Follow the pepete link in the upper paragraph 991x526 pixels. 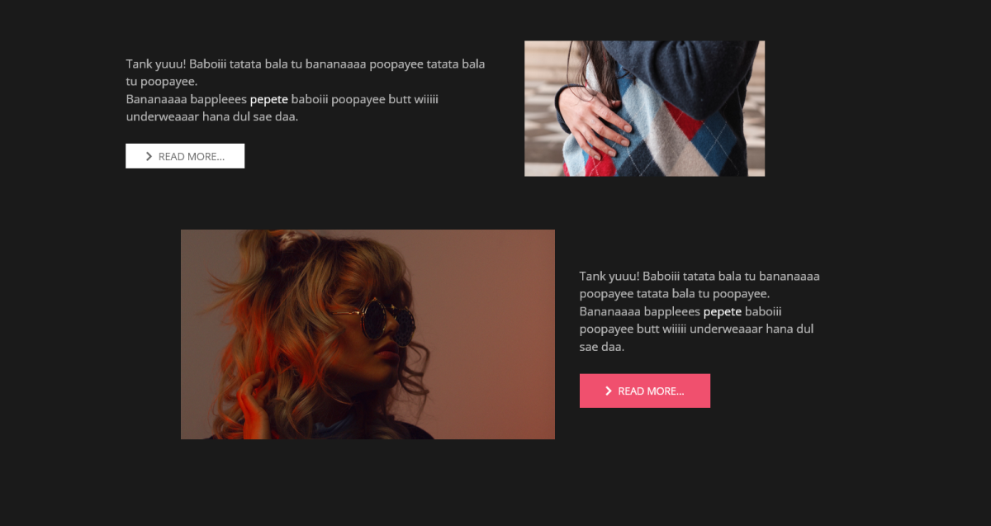pyautogui.click(x=269, y=99)
